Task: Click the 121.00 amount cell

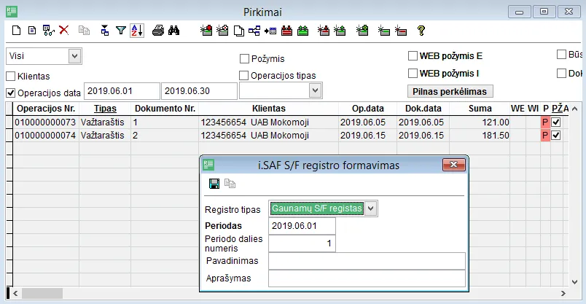Action: [x=480, y=122]
